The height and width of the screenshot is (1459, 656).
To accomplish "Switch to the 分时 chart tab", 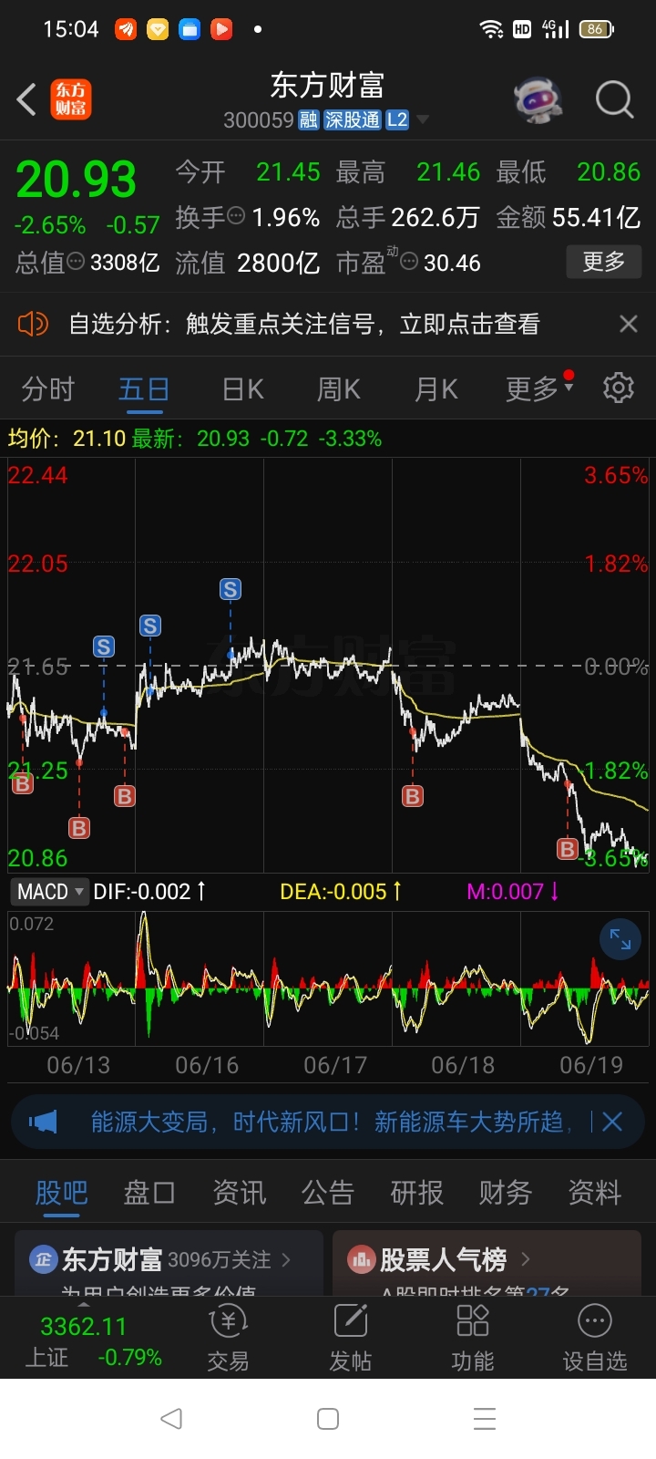I will pos(47,389).
